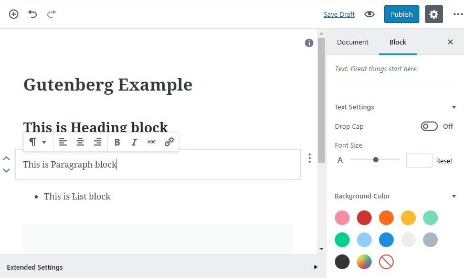Screen dimensions: 464x278
Task: Apply bold formatting to paragraph
Action: [x=117, y=142]
